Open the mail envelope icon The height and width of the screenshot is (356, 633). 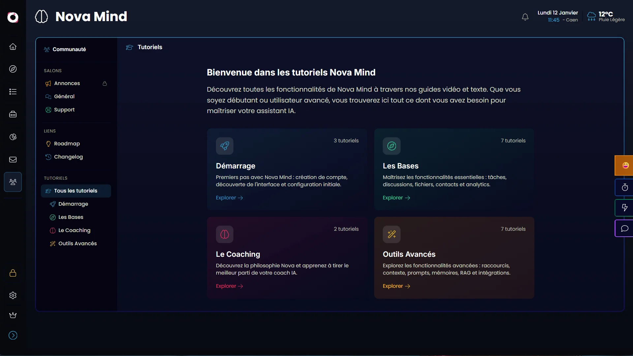click(x=13, y=160)
